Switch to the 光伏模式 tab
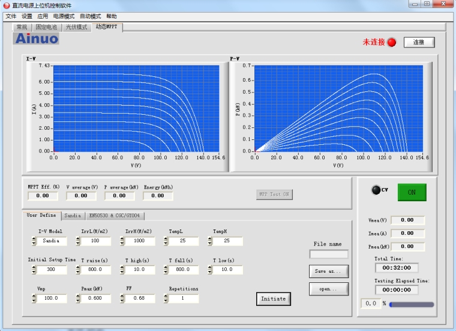456x331 pixels. click(x=76, y=28)
